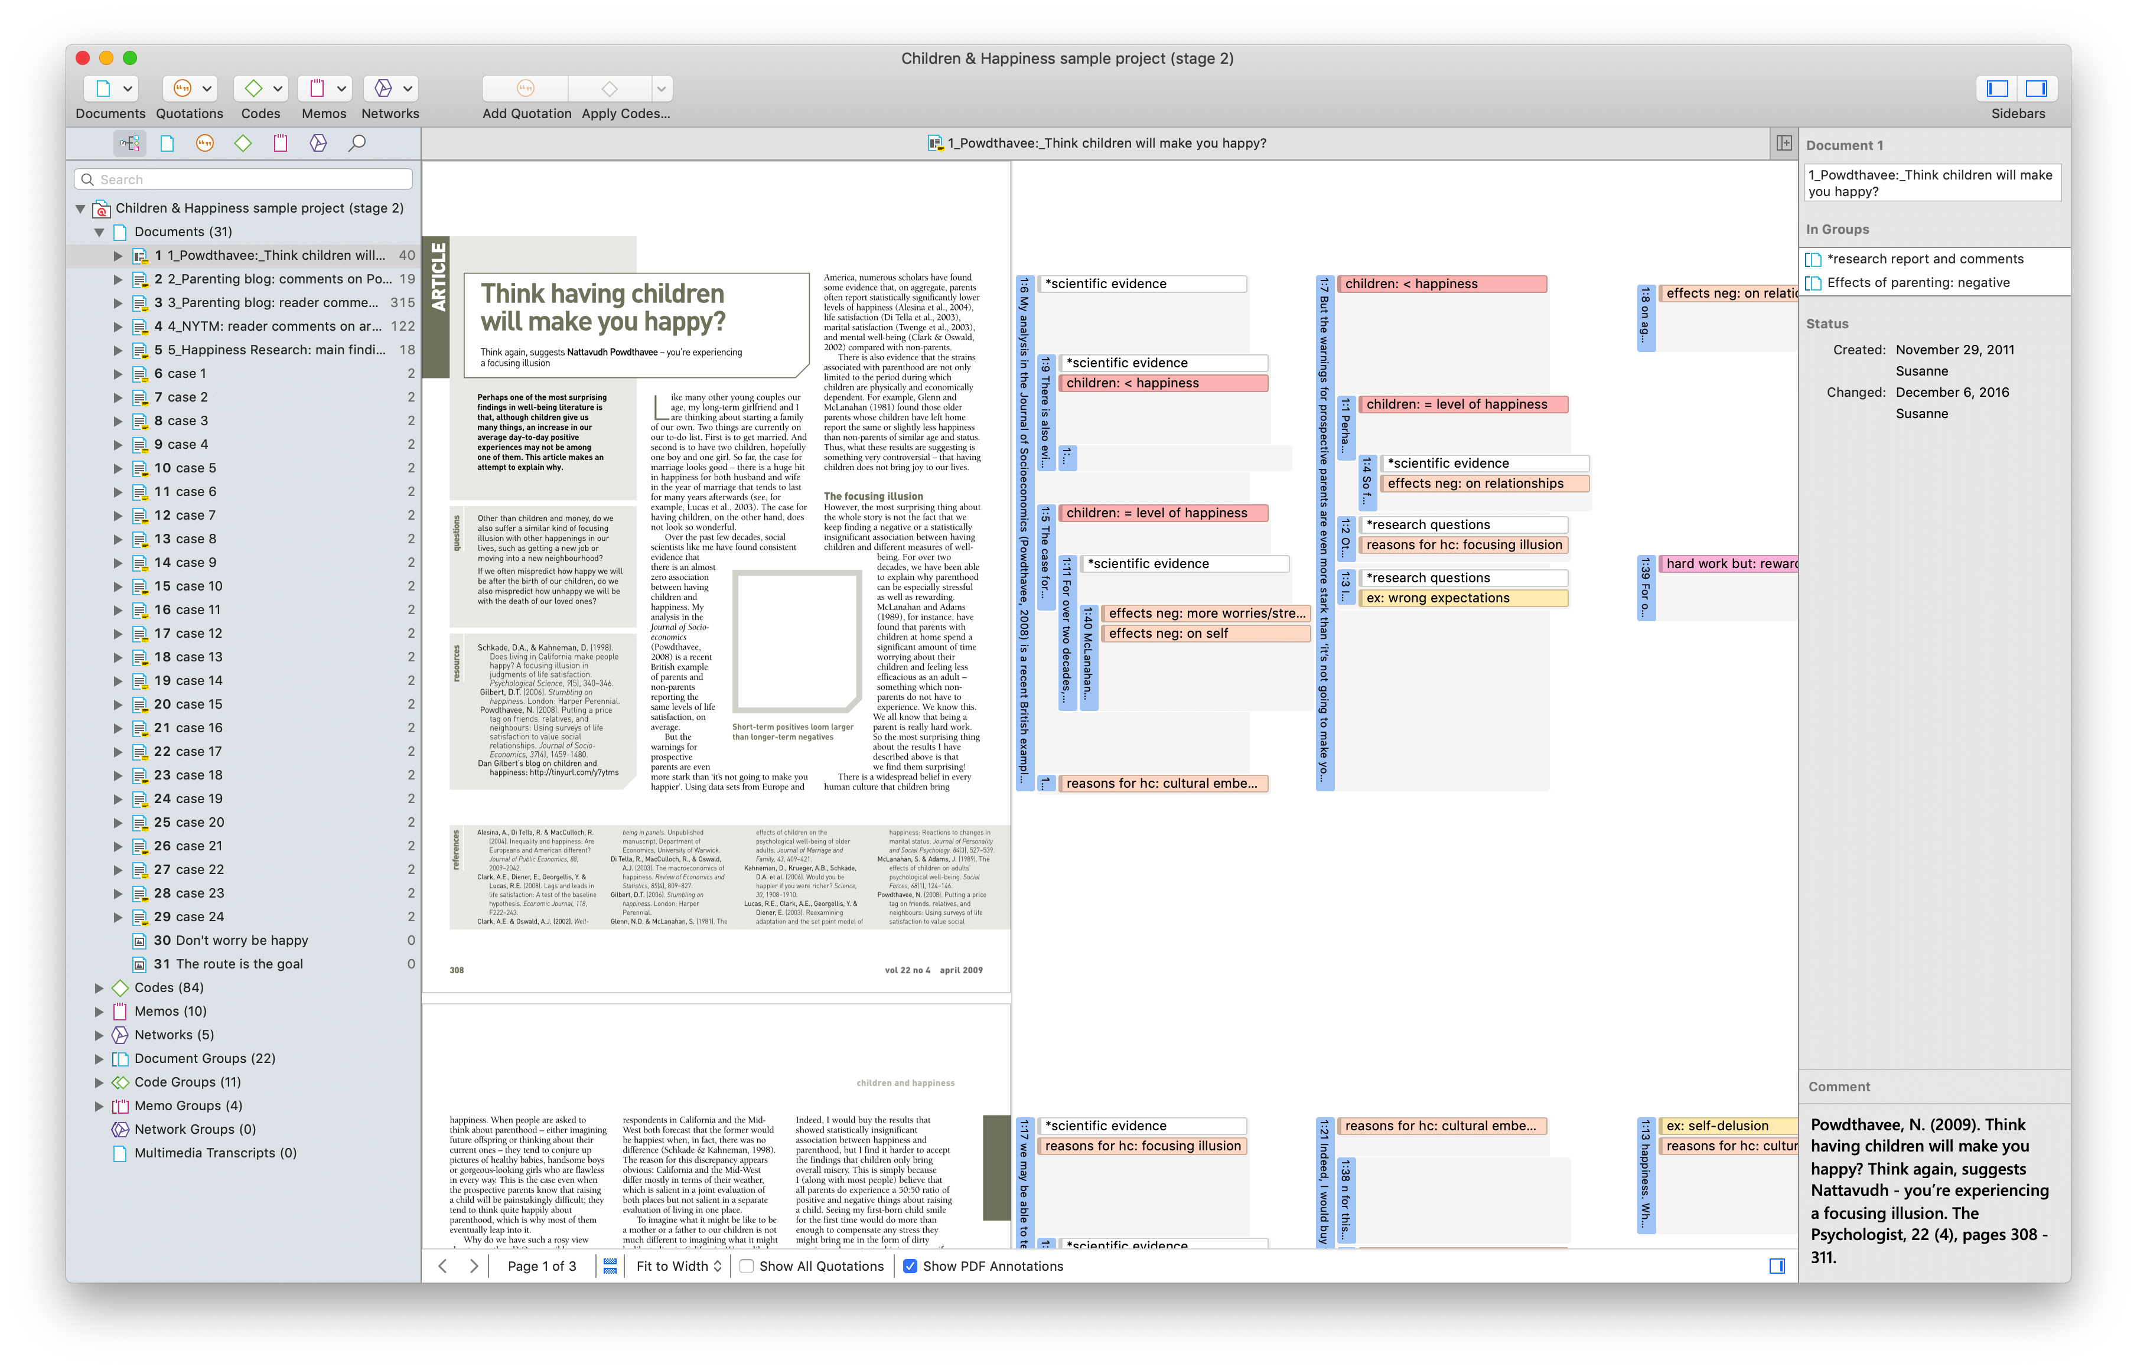Switch to Quotations view tab in explorer bar

(204, 142)
